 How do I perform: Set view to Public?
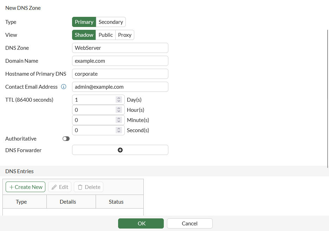tap(105, 35)
